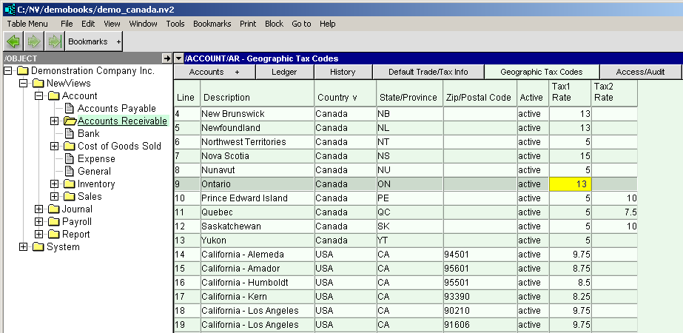
Task: Switch to the Default Trade/Tax Info tab
Action: [x=428, y=72]
